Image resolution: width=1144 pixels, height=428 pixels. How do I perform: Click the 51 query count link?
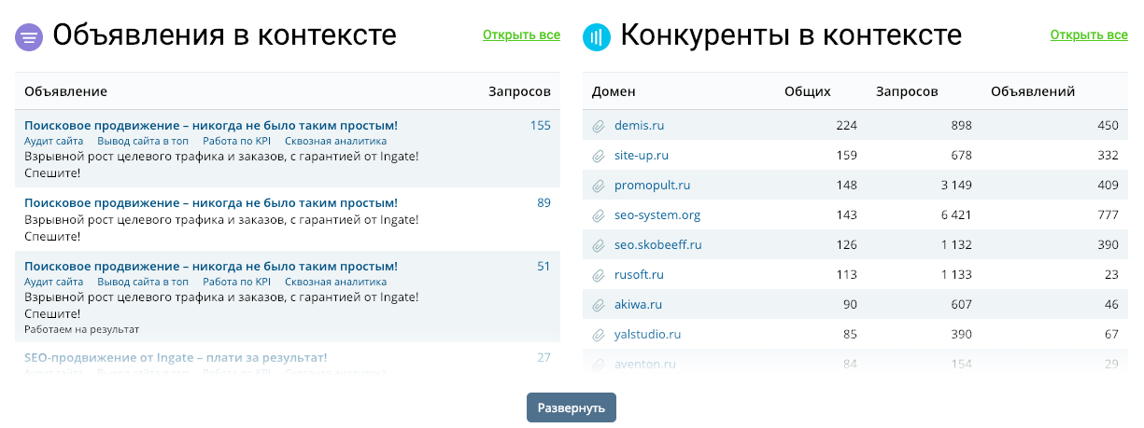click(544, 267)
